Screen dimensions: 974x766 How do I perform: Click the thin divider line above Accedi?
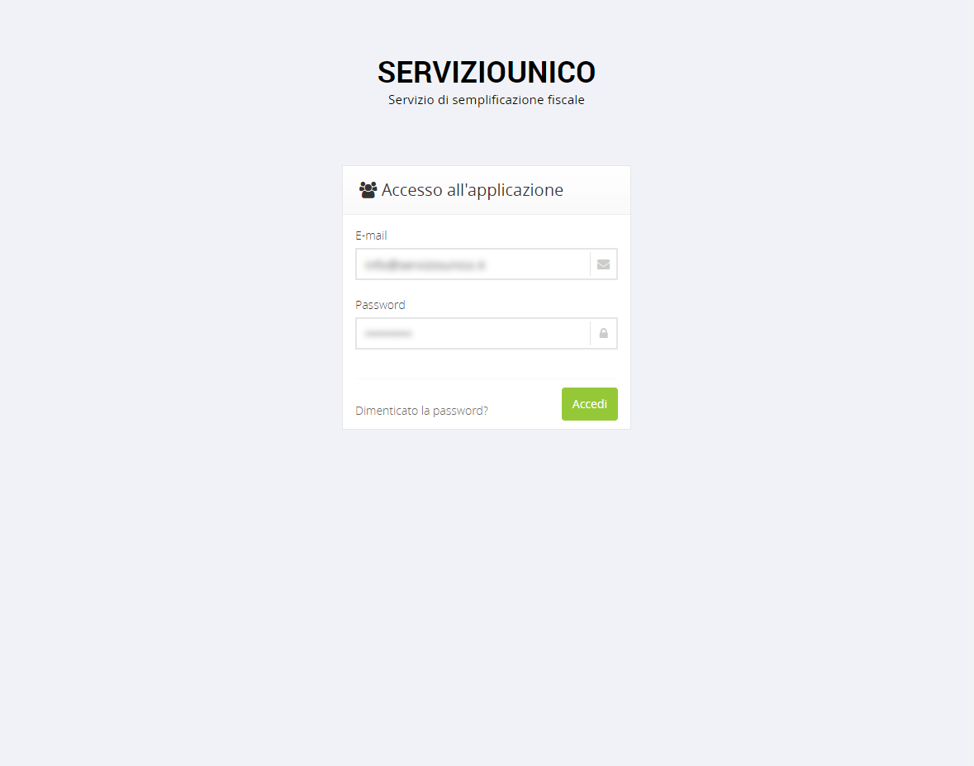pyautogui.click(x=487, y=378)
